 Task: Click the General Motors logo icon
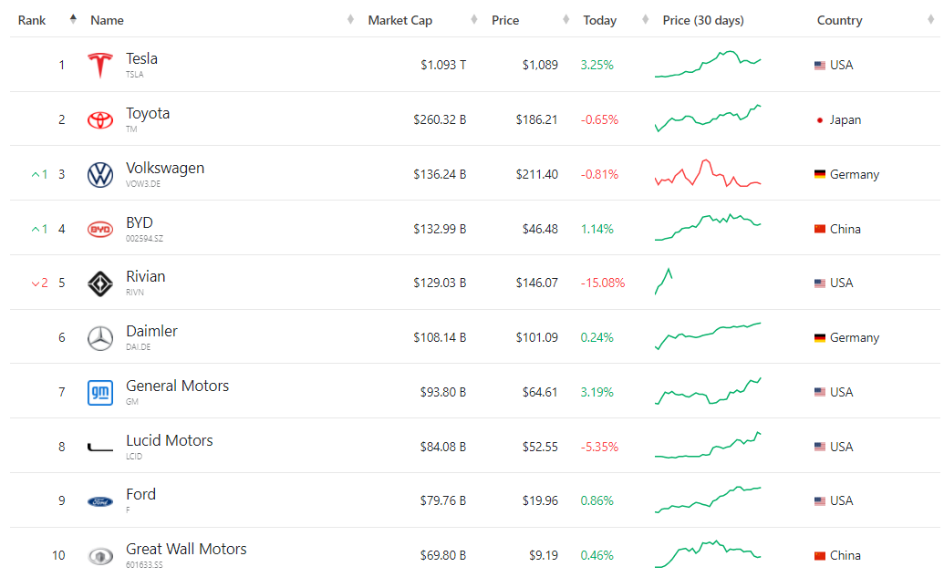click(x=100, y=393)
